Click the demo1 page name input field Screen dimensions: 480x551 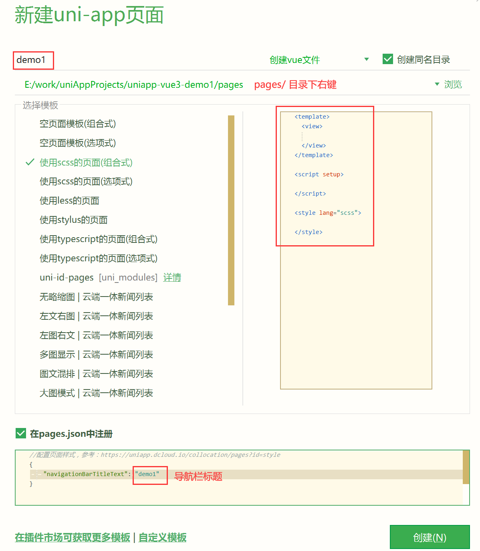33,60
